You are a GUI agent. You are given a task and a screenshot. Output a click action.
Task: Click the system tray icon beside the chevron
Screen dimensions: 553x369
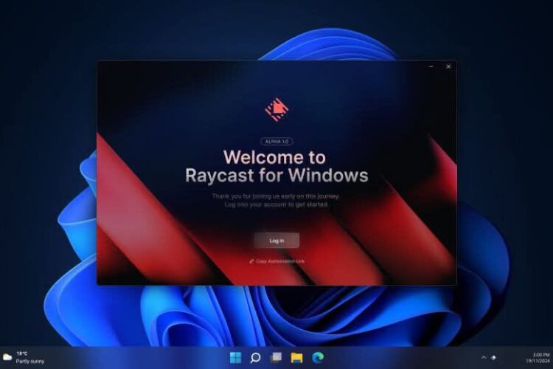tap(494, 358)
